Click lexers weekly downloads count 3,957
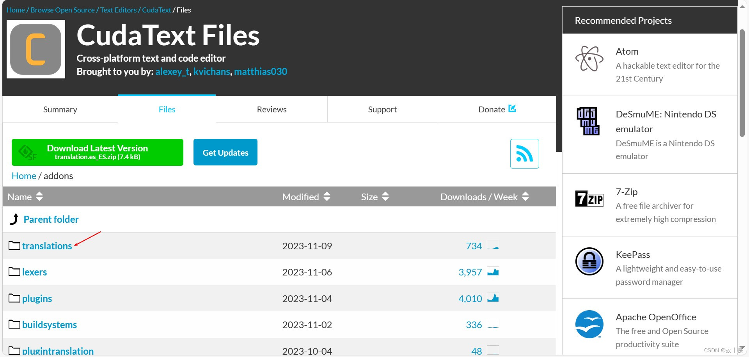The height and width of the screenshot is (357, 749). pos(470,272)
